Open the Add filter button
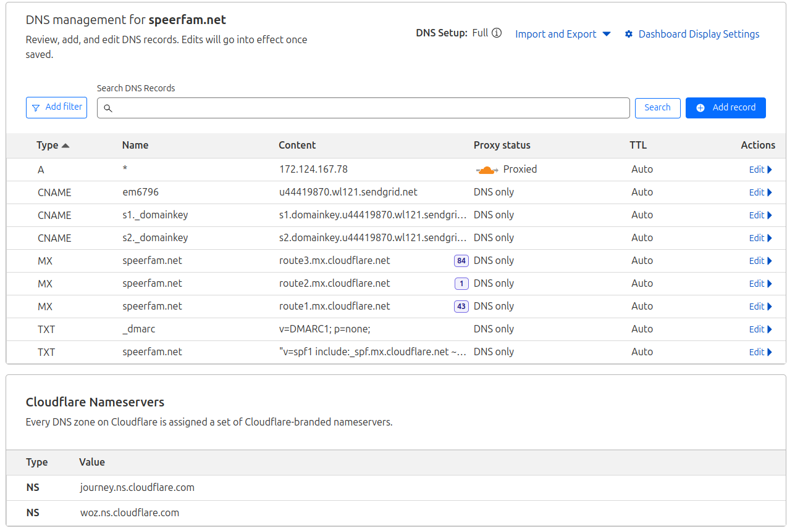 56,107
